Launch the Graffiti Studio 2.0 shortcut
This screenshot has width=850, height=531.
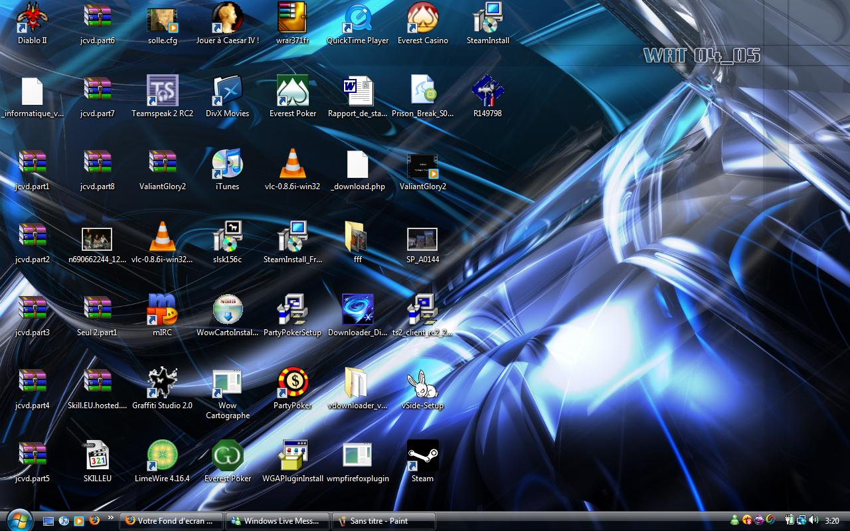point(162,383)
